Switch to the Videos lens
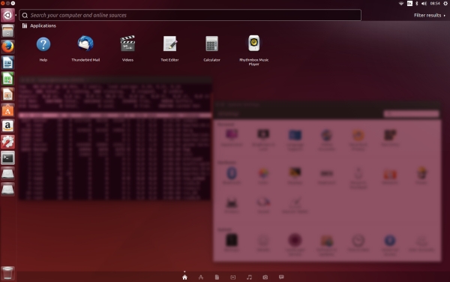 (x=233, y=277)
